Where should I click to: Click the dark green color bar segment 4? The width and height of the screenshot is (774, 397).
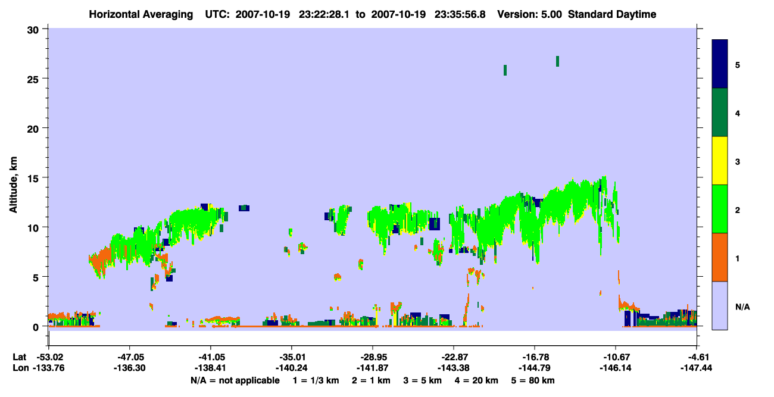pos(720,112)
